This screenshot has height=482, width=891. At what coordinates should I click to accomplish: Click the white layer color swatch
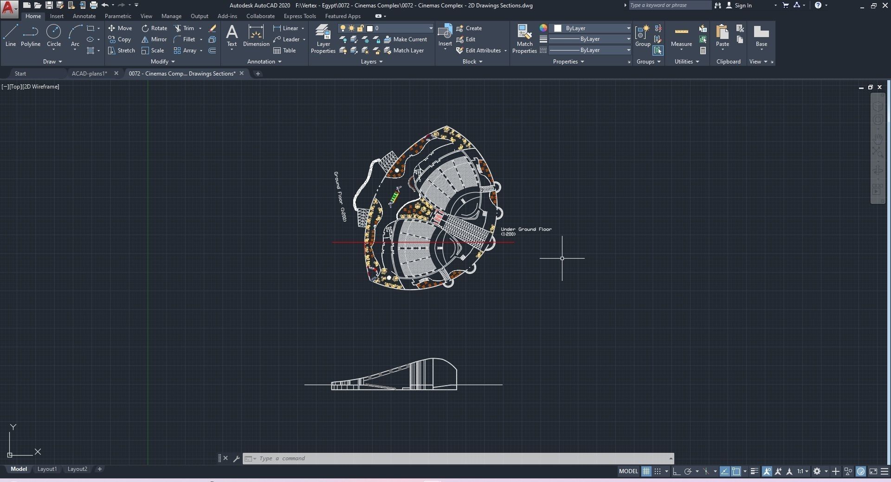370,28
